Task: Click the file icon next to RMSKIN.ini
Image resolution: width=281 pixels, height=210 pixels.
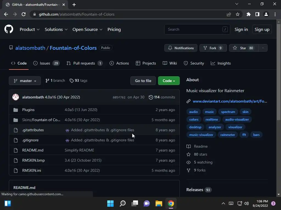Action: (x=16, y=171)
